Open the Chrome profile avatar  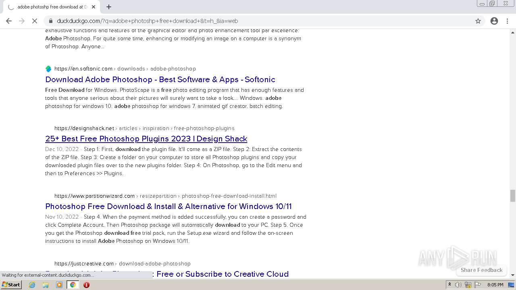coord(494,21)
